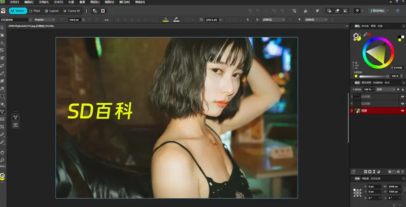Select the View hand tool
This screenshot has width=406, height=207.
(x=3, y=152)
